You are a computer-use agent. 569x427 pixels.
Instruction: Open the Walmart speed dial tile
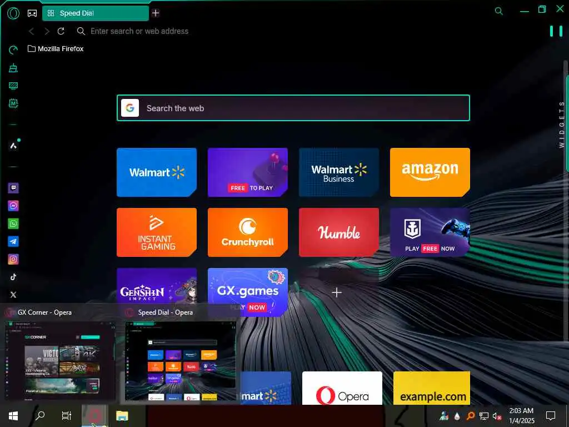pos(157,172)
